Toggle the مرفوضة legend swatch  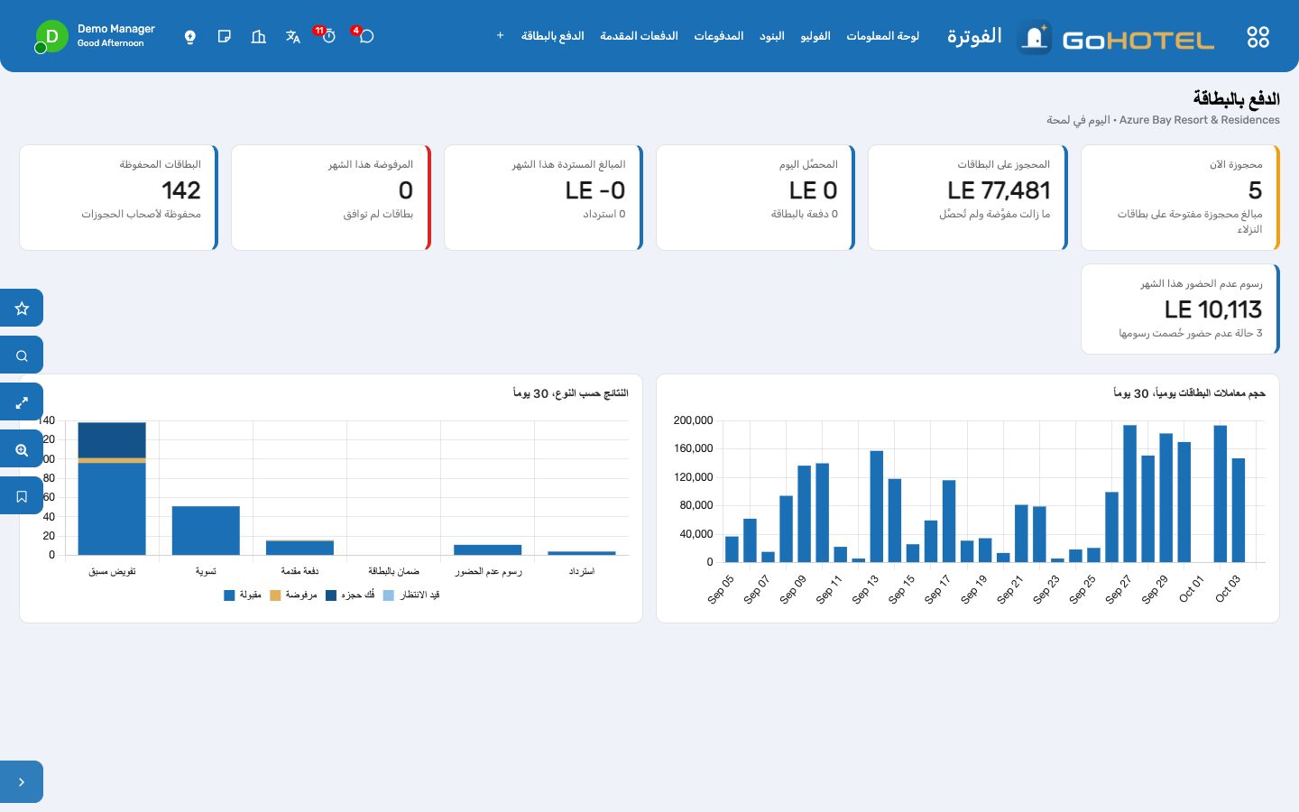click(x=275, y=595)
